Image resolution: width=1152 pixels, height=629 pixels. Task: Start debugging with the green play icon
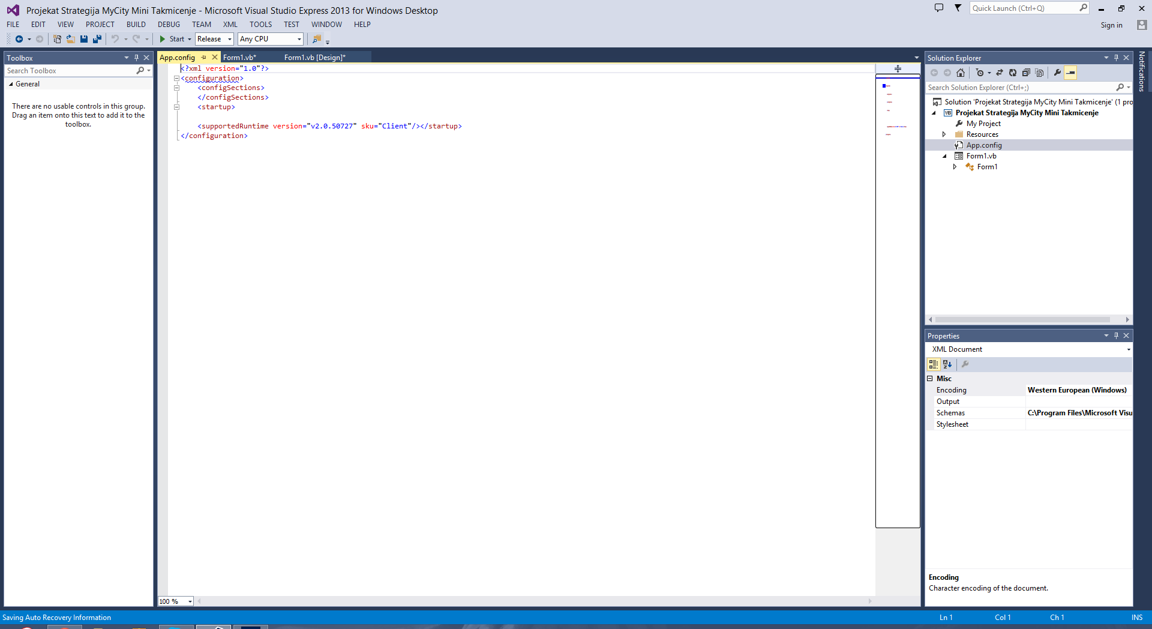pos(162,39)
